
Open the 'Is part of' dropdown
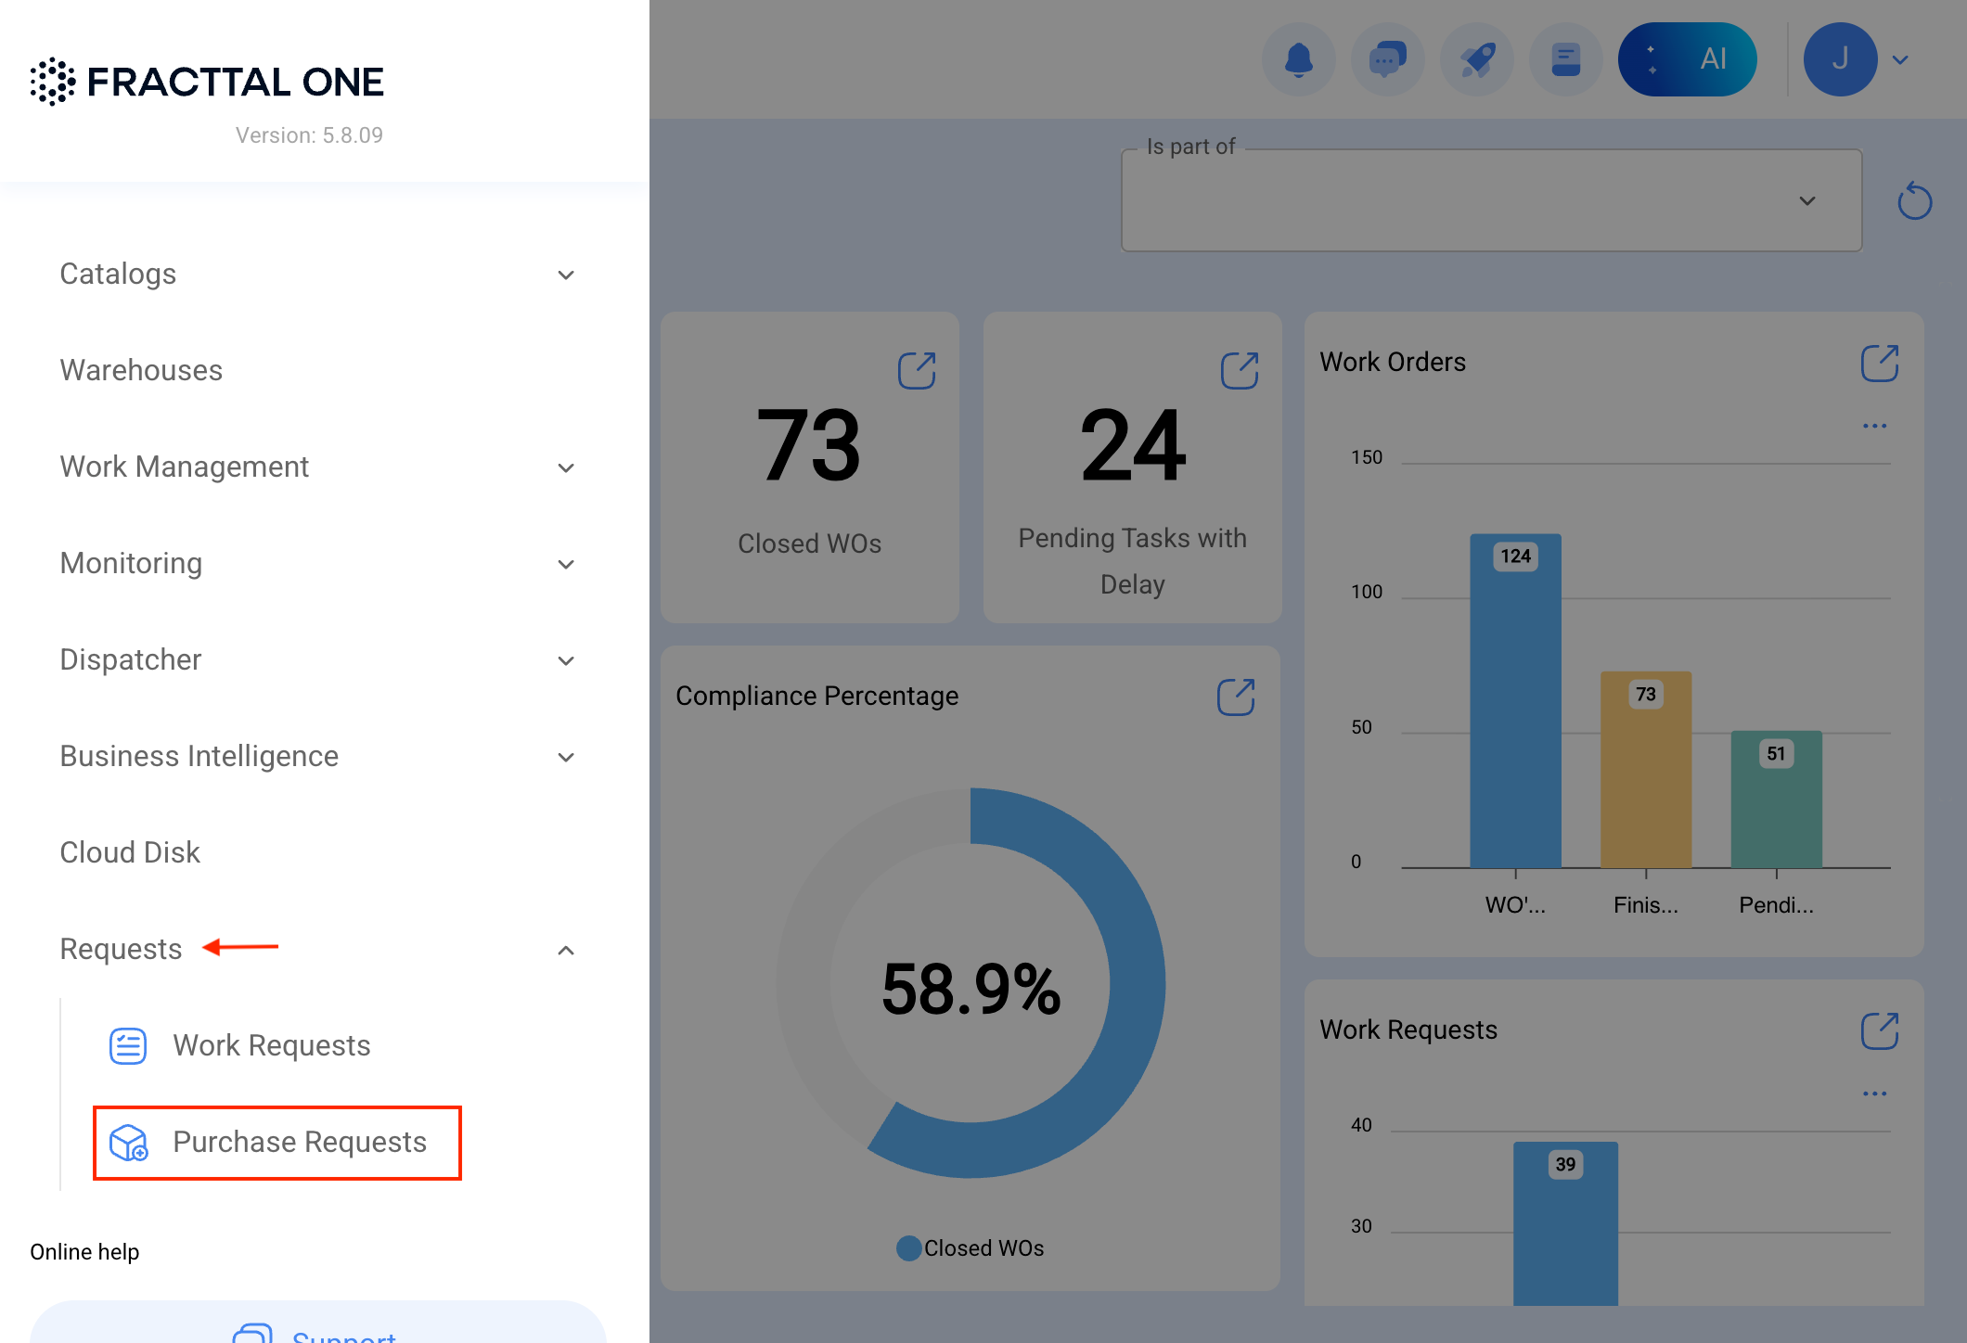(x=1492, y=200)
